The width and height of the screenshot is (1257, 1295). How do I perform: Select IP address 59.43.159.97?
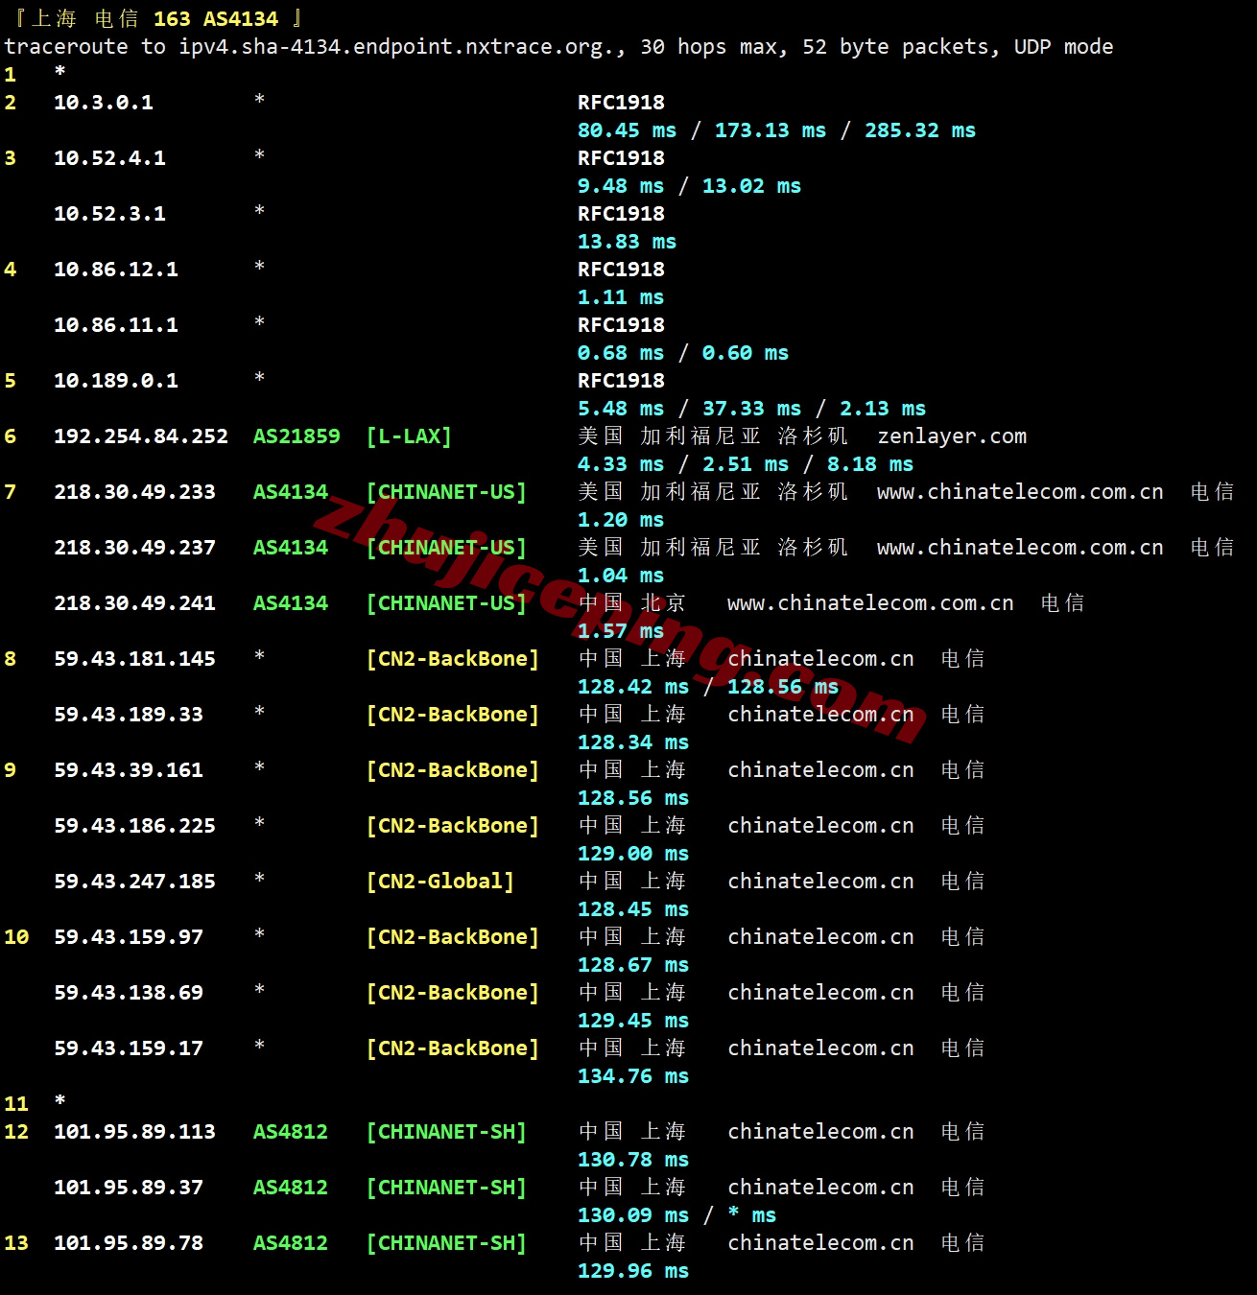pyautogui.click(x=129, y=937)
